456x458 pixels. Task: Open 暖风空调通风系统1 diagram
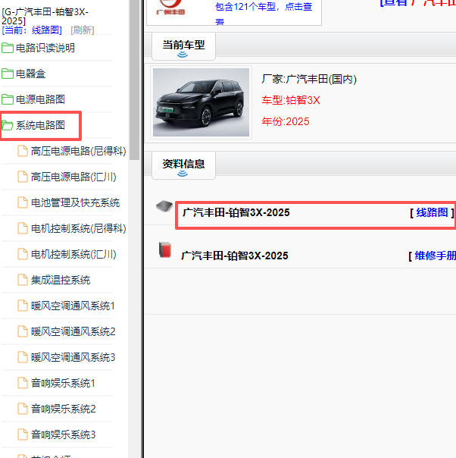click(x=73, y=306)
